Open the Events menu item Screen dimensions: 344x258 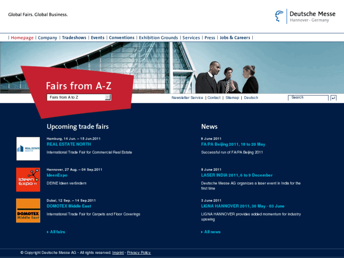click(97, 38)
